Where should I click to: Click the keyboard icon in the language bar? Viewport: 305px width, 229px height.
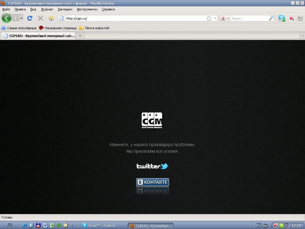click(x=265, y=226)
